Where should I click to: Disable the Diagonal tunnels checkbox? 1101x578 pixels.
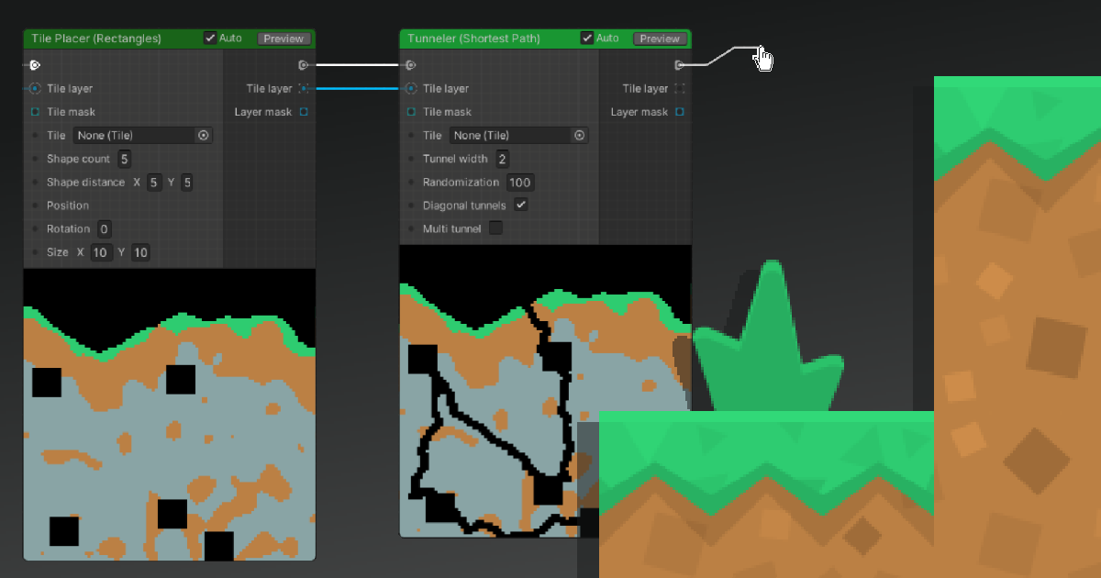coord(520,205)
